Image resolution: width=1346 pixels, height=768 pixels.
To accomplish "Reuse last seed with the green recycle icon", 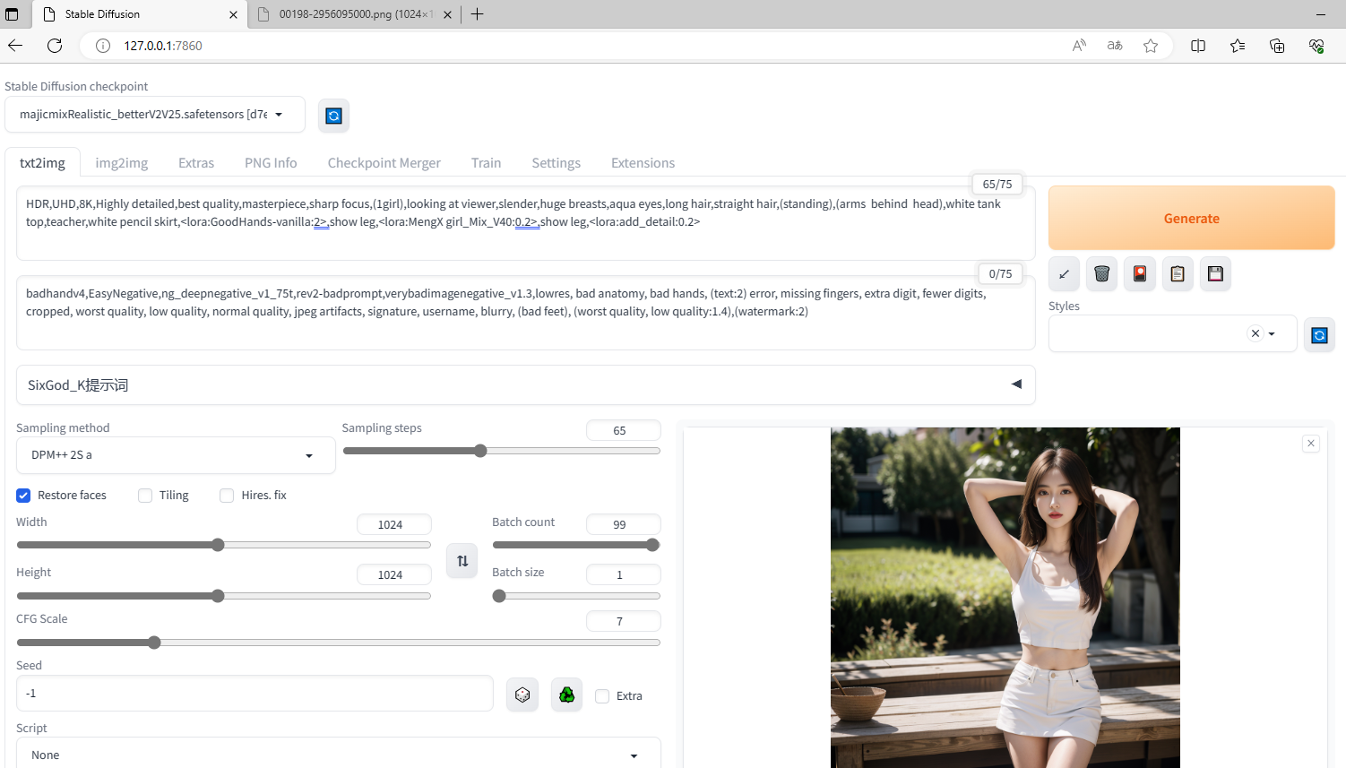I will (x=566, y=695).
